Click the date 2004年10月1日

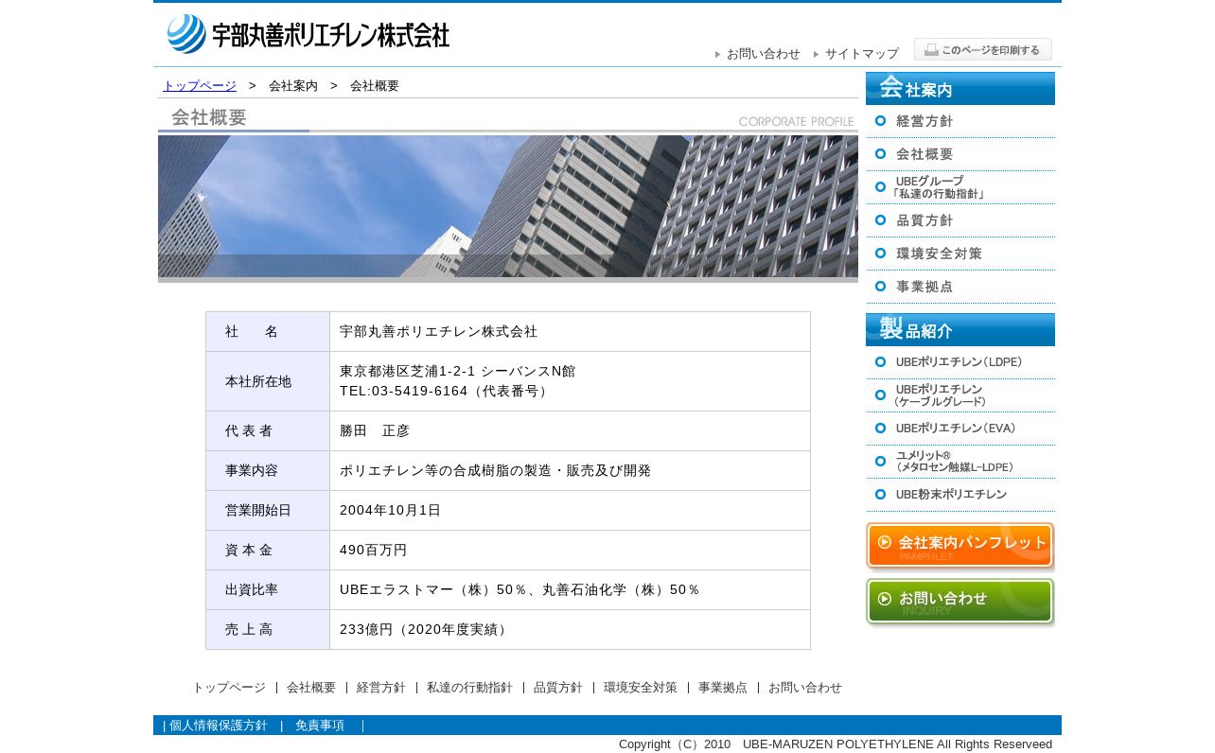tap(391, 510)
